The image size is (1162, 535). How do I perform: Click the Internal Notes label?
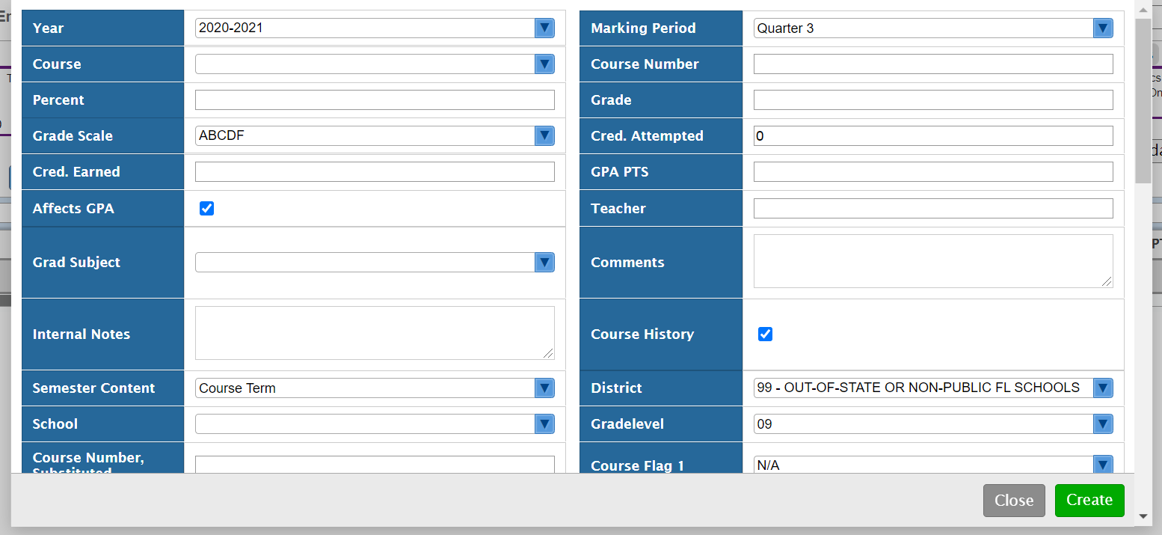coord(82,334)
